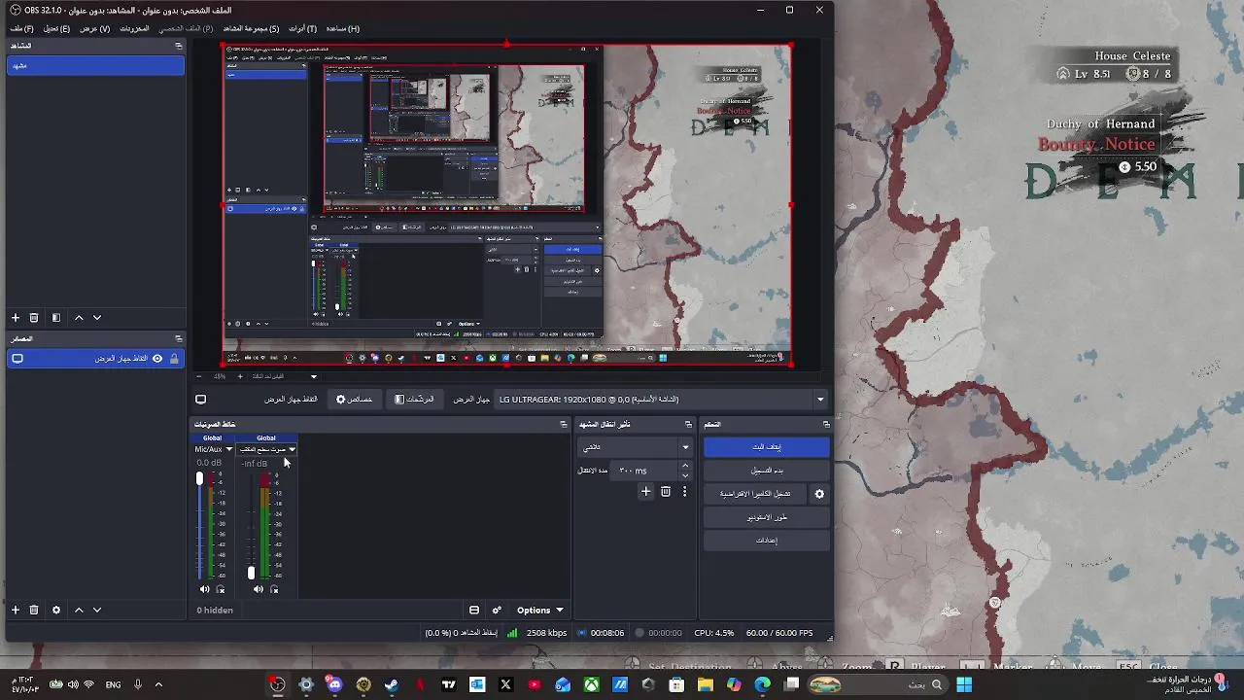
Task: Open the Scene Collection (S) menu
Action: pos(251,28)
